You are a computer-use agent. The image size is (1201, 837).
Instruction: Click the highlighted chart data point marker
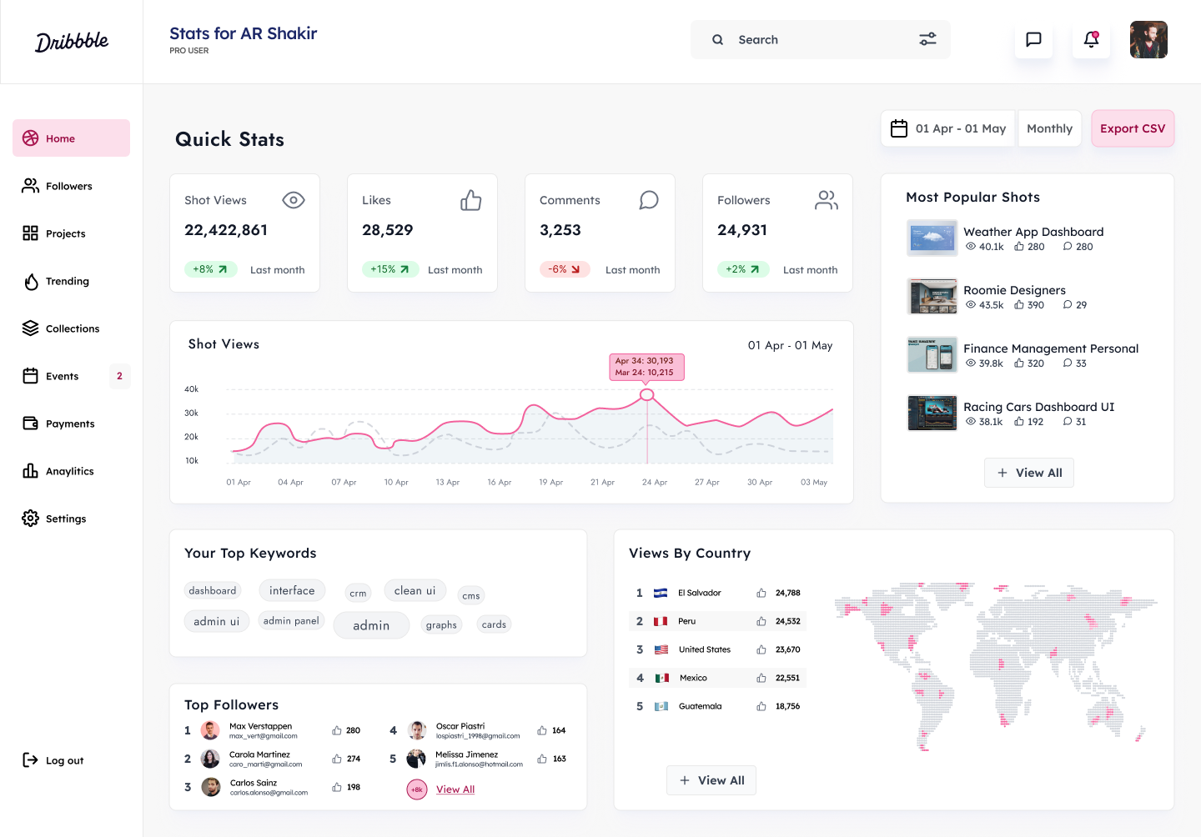tap(647, 394)
